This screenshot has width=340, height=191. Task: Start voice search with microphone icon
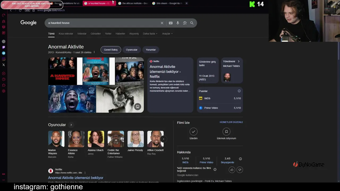[178, 23]
